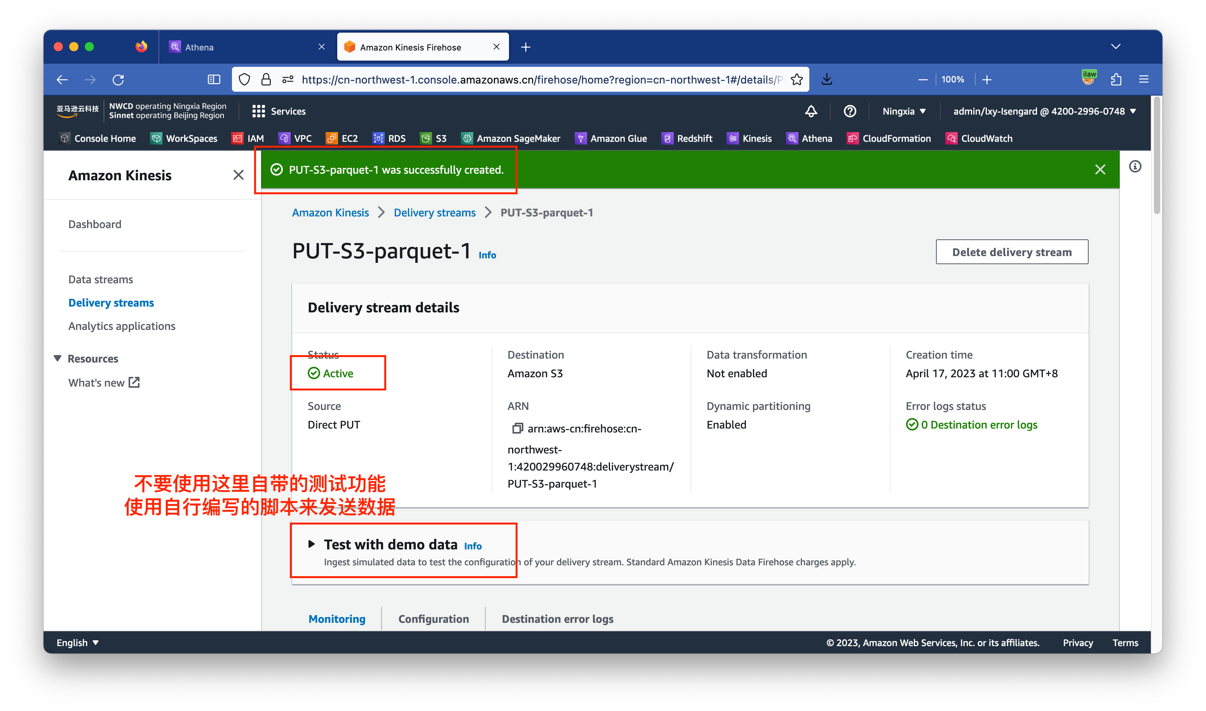Copy the delivery stream ARN
1206x711 pixels.
click(x=518, y=428)
